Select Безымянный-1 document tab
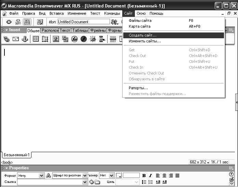This screenshot has height=187, width=238. pyautogui.click(x=16, y=155)
